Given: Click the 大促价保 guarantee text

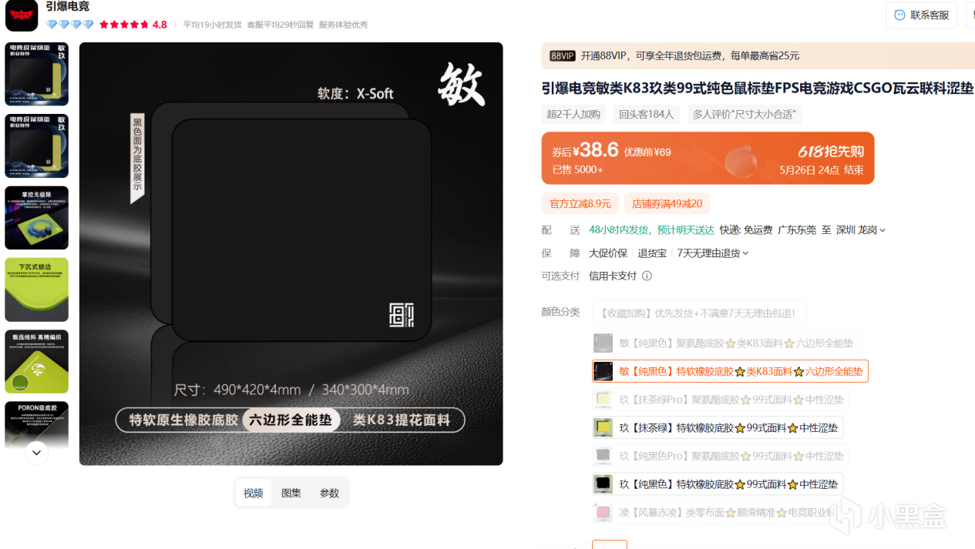Looking at the screenshot, I should coord(608,253).
